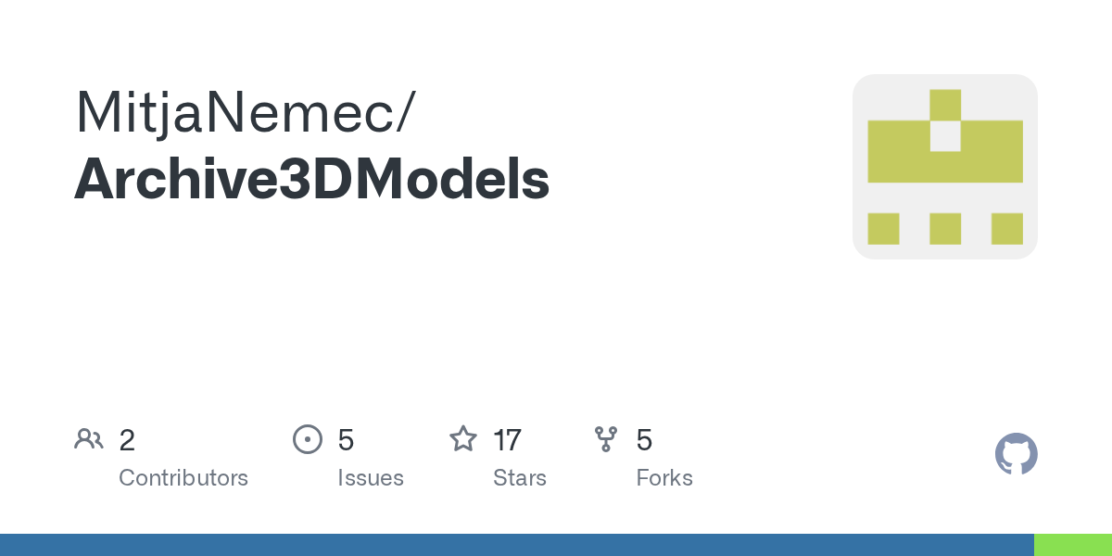Click the Stars star icon

click(x=462, y=438)
